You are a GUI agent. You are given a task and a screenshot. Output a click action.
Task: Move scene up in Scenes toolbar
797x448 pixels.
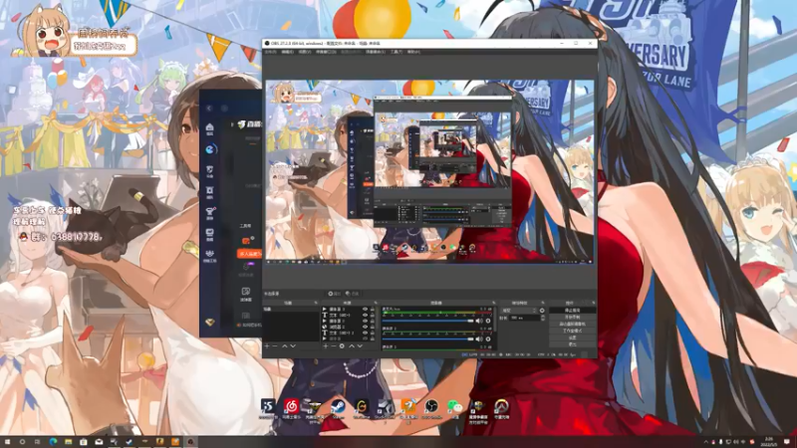(285, 345)
